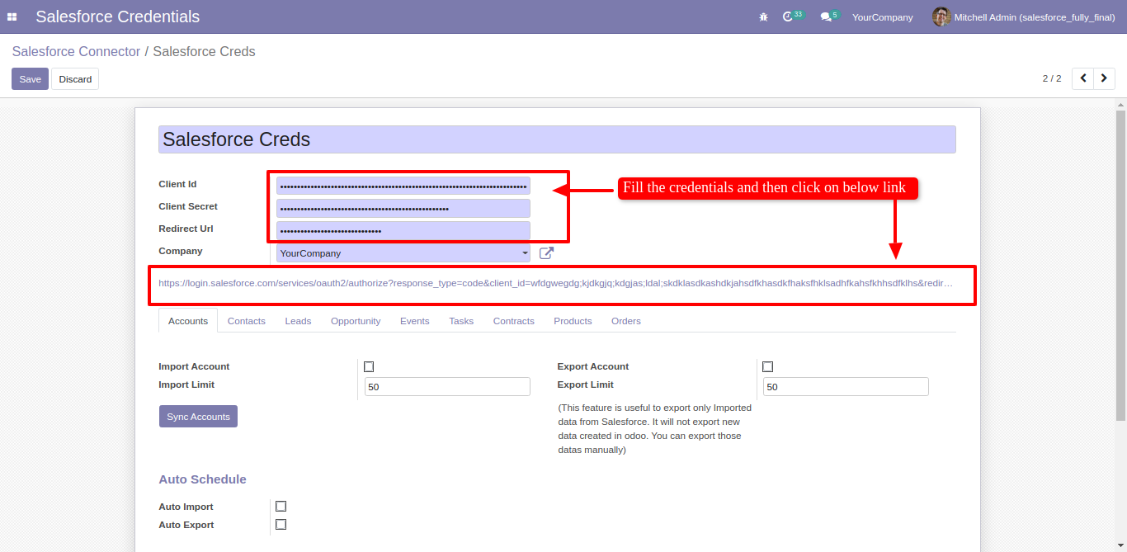Click the Salesforce Credentials app title

(118, 17)
